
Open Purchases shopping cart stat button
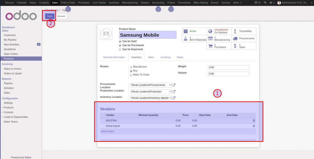click(210, 46)
